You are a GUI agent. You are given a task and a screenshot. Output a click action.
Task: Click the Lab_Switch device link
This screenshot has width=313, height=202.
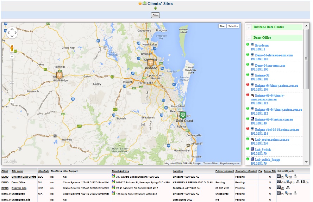tap(263, 150)
